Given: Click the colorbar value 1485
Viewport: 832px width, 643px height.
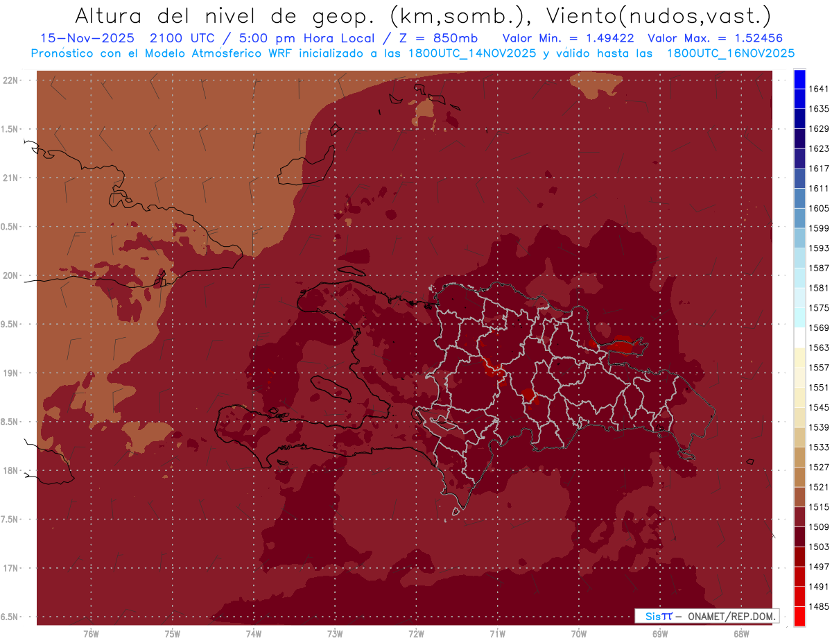Looking at the screenshot, I should click(x=819, y=607).
